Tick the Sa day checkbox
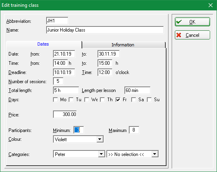217x172 pixels. pos(134,100)
